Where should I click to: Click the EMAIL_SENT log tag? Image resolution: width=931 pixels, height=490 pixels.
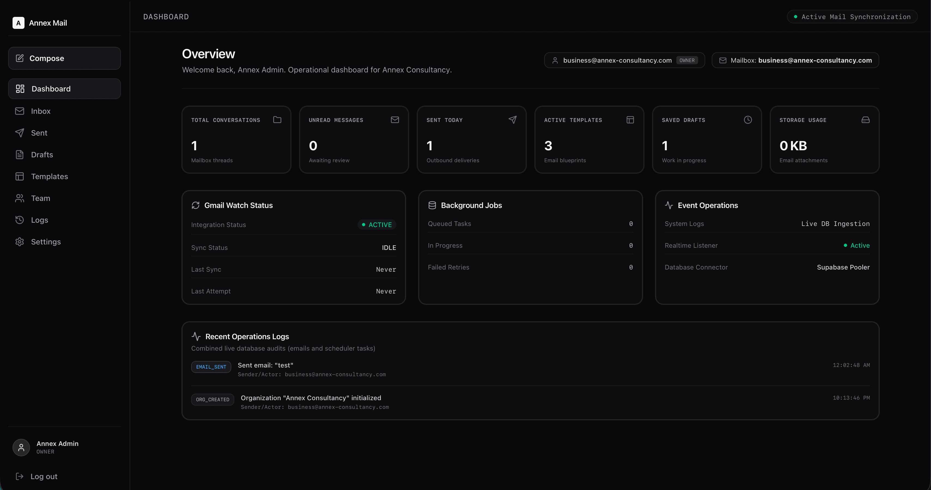pyautogui.click(x=211, y=367)
